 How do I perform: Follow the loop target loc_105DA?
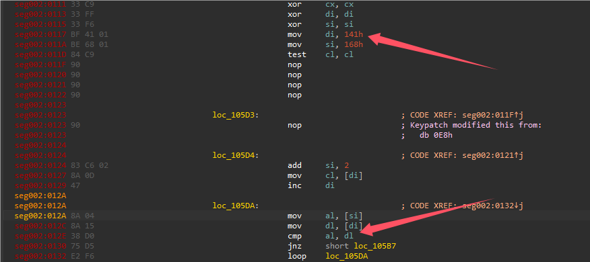click(x=347, y=256)
